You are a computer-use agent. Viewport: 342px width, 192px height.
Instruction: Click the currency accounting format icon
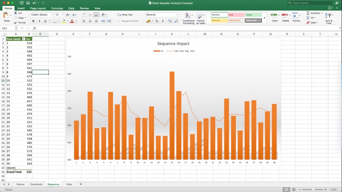point(148,21)
